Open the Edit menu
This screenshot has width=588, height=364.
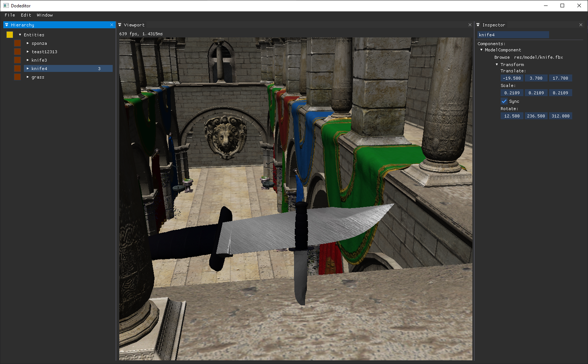pos(26,15)
